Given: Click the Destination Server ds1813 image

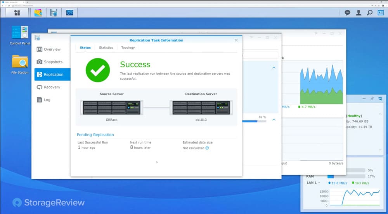Looking at the screenshot, I should coord(201,108).
